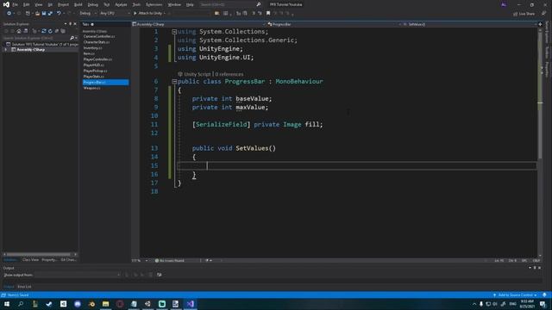552x310 pixels.
Task: Open the Edit menu
Action: pyautogui.click(x=27, y=4)
